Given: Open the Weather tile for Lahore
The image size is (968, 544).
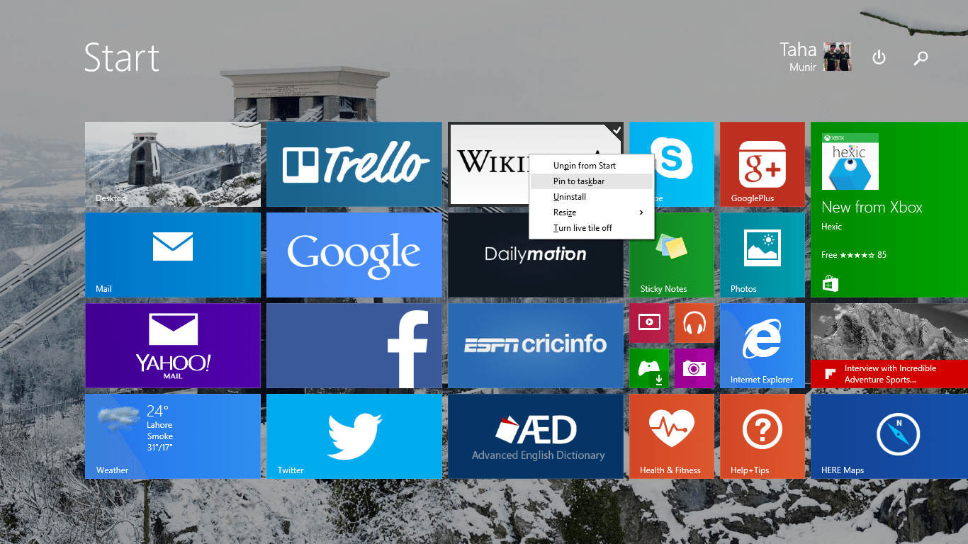Looking at the screenshot, I should pos(172,436).
